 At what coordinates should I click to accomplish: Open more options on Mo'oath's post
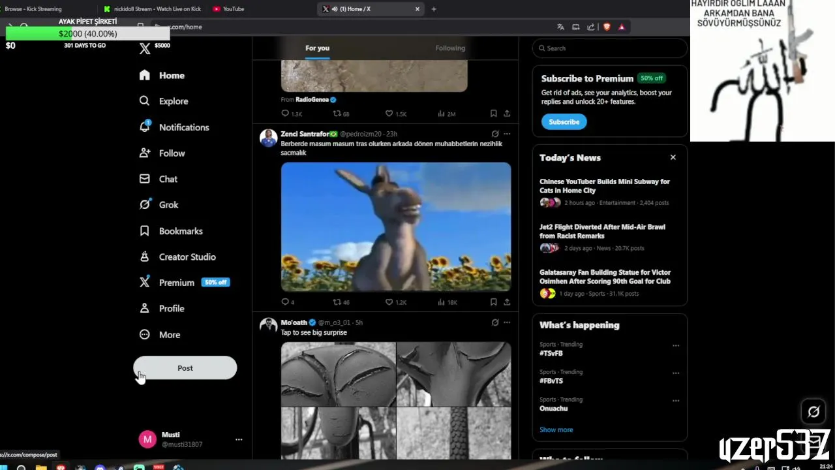click(x=507, y=322)
